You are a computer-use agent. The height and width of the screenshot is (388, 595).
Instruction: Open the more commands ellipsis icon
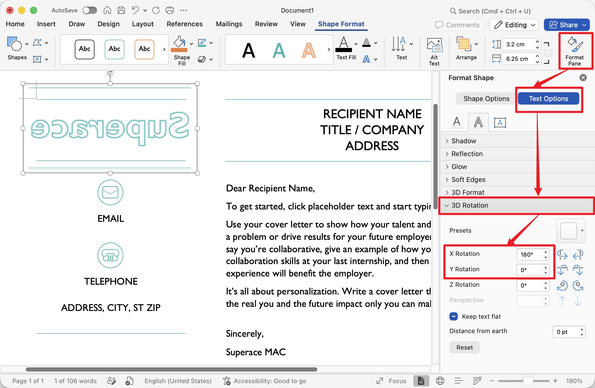184,10
